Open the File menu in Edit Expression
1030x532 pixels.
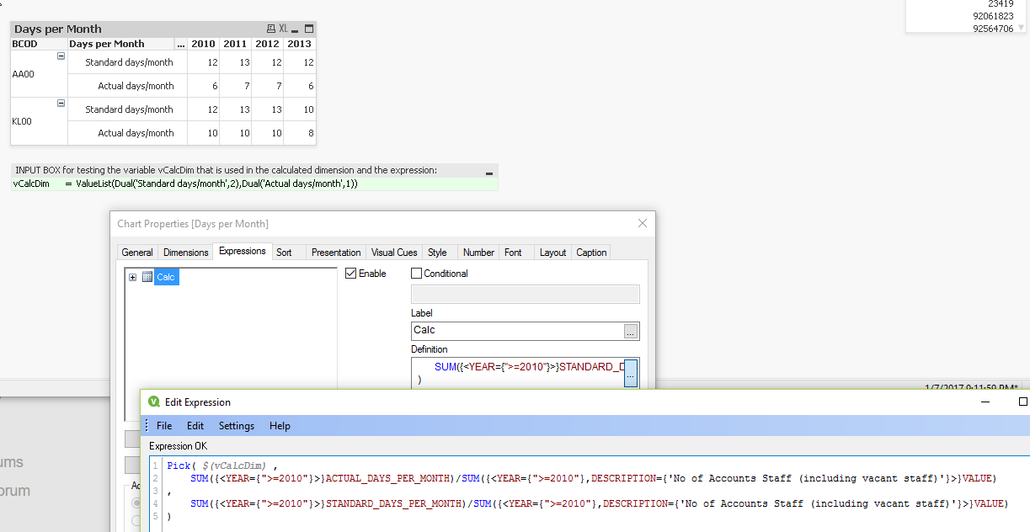point(164,426)
